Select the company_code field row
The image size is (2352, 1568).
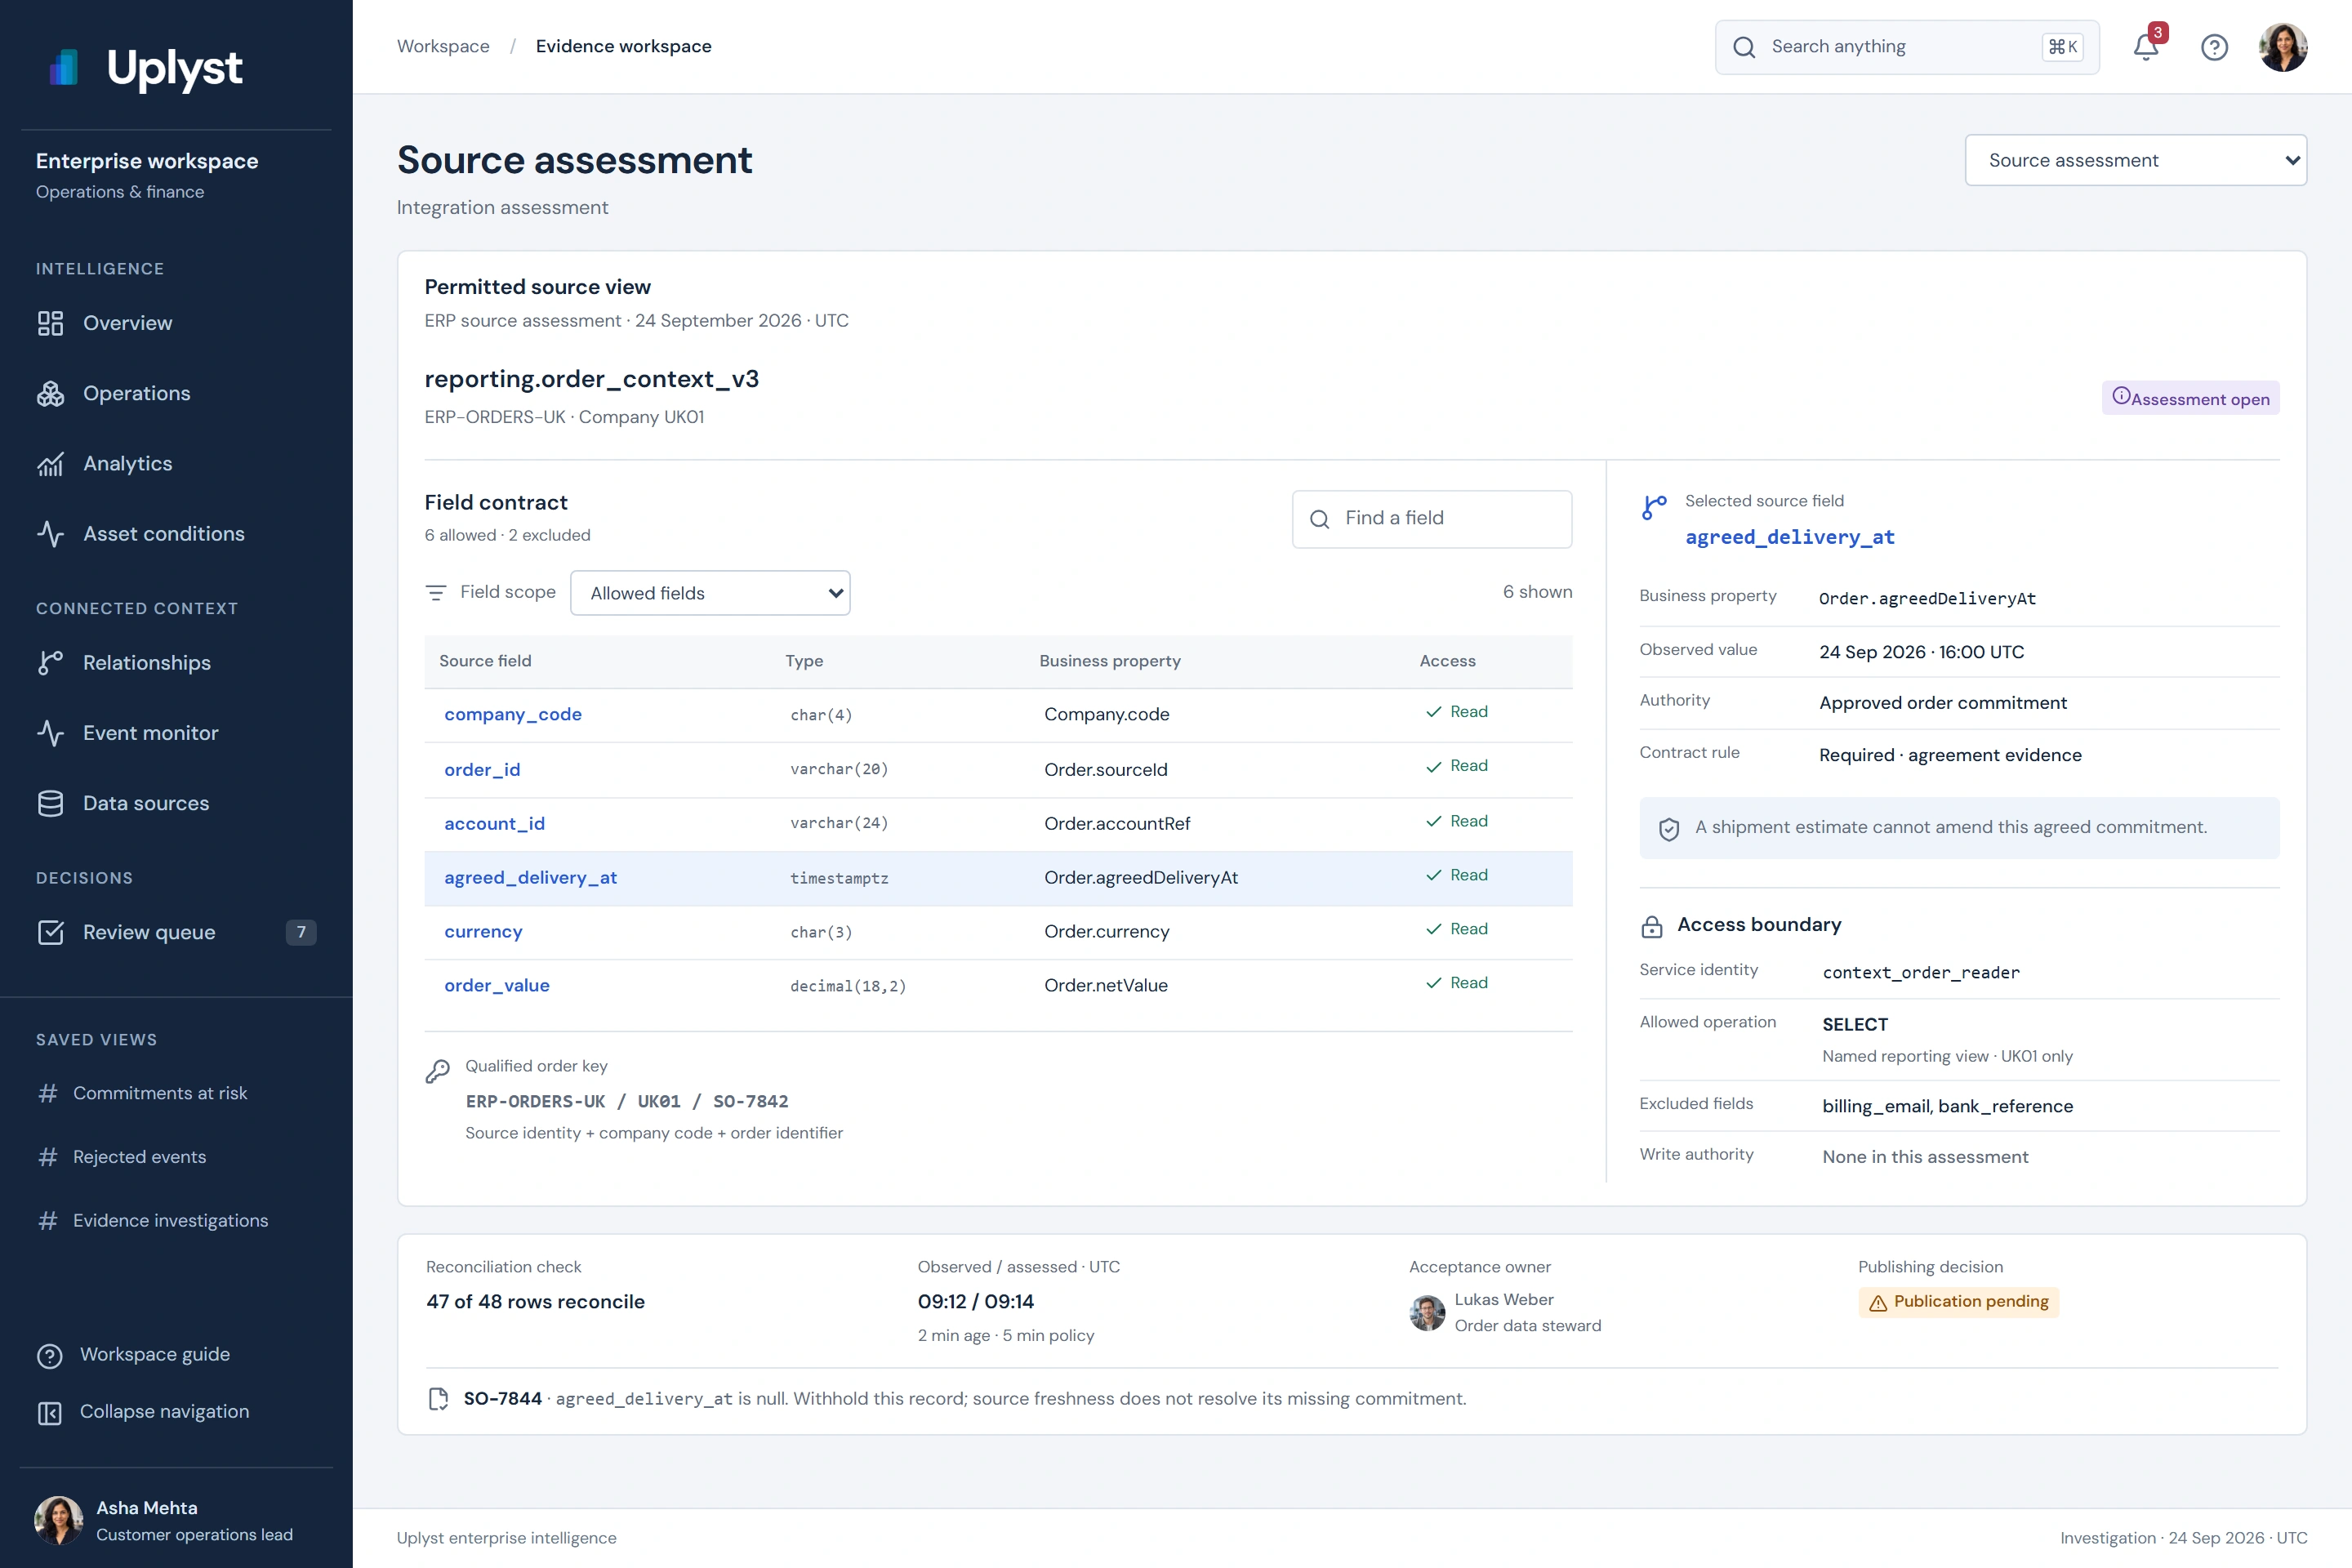998,715
